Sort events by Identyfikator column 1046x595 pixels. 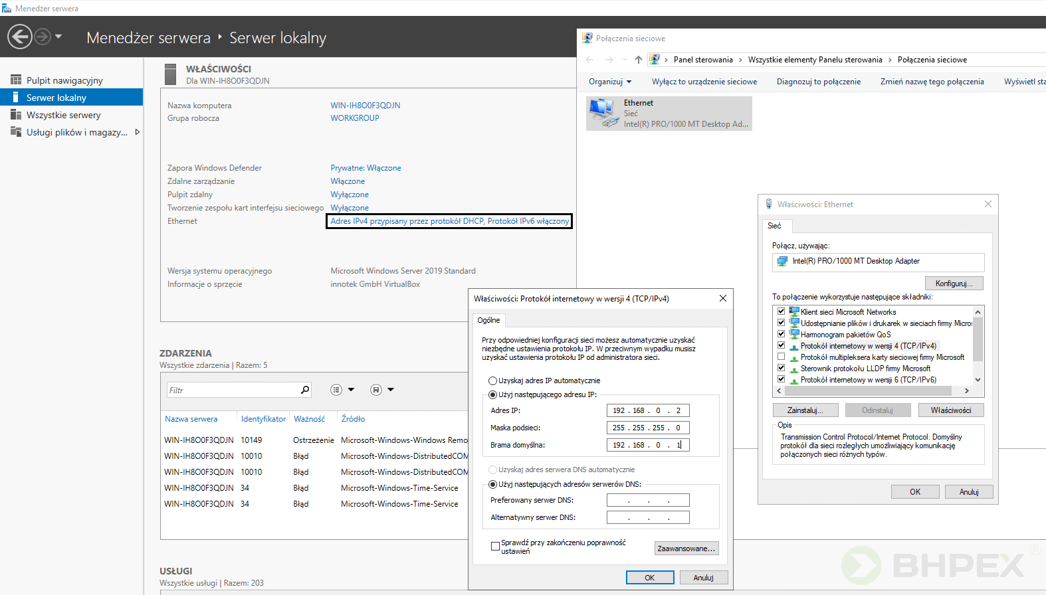click(263, 419)
